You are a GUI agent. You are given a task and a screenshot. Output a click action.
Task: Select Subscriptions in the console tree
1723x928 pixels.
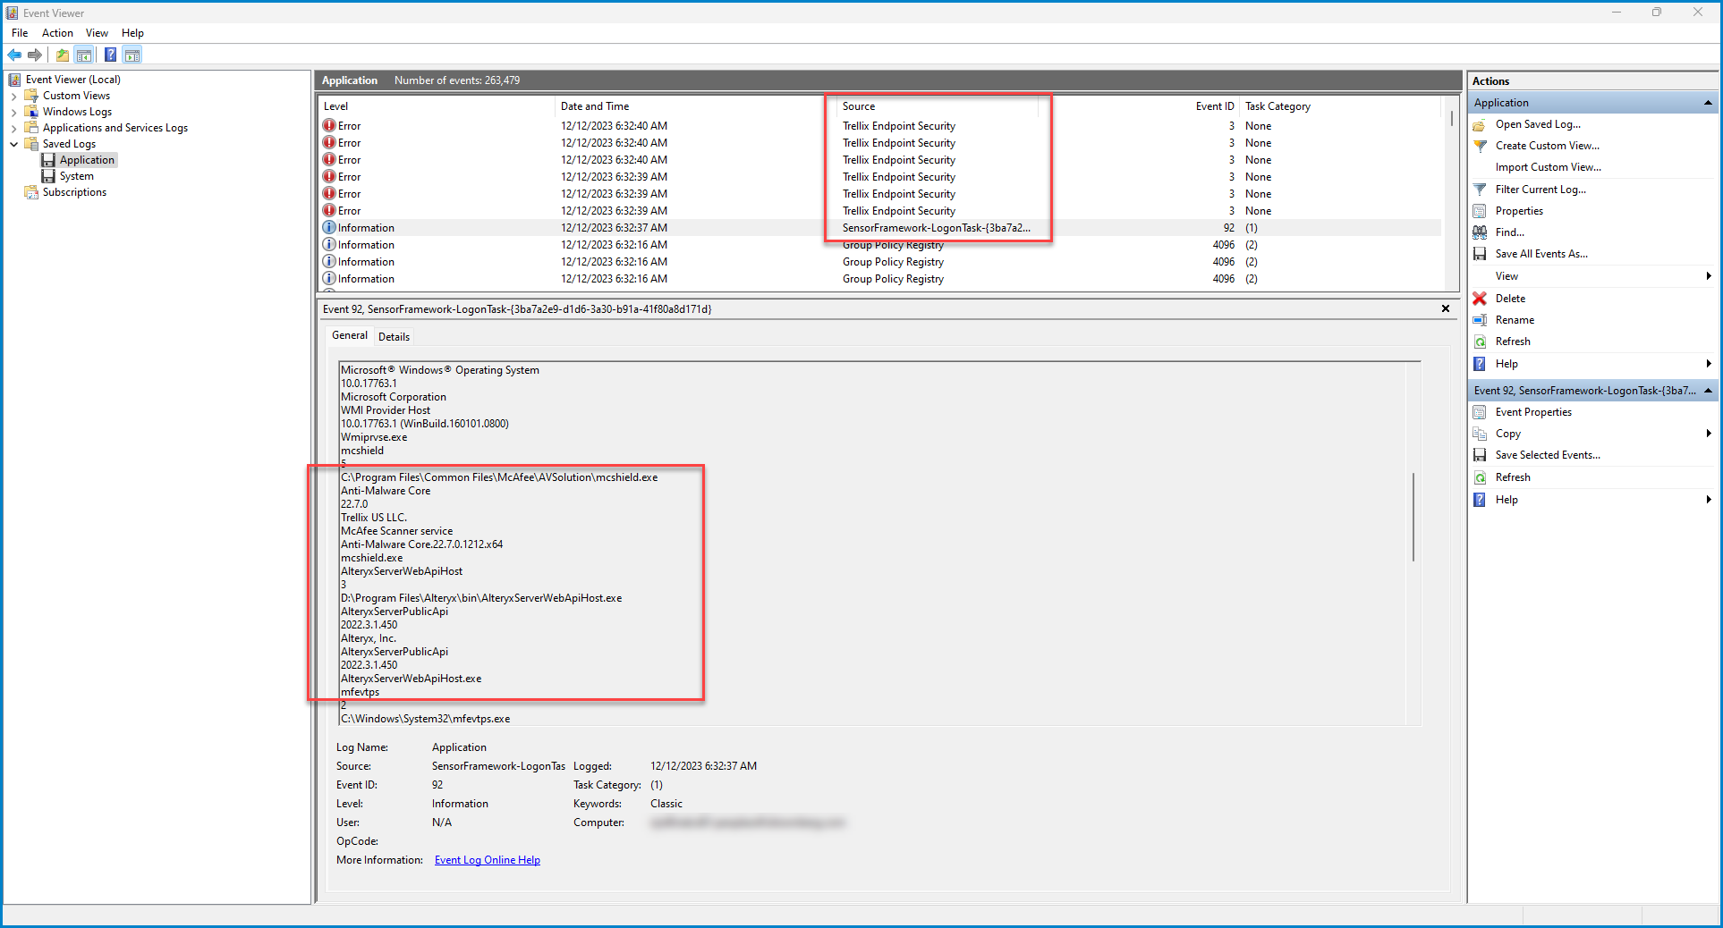[x=74, y=192]
